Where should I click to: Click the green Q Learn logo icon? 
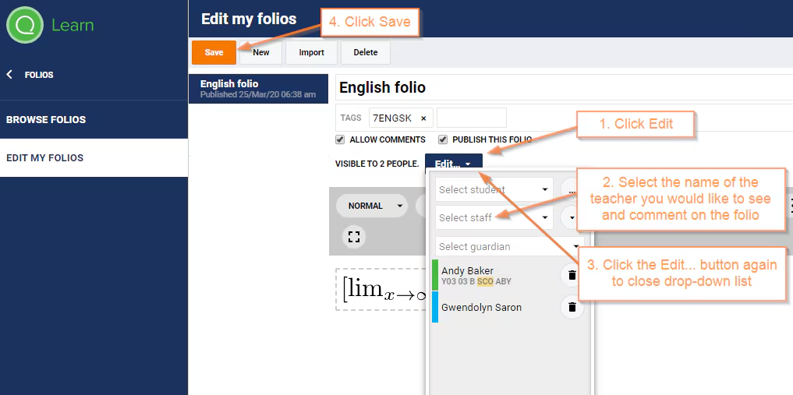click(x=25, y=25)
